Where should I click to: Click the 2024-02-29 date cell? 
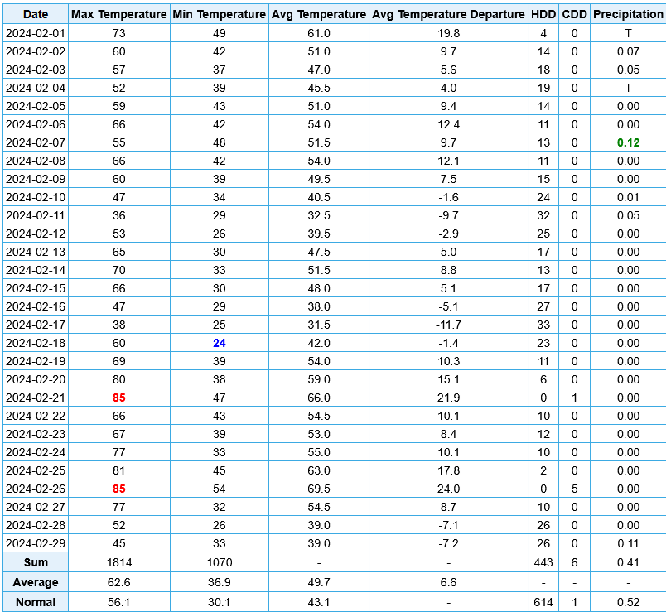pyautogui.click(x=35, y=543)
